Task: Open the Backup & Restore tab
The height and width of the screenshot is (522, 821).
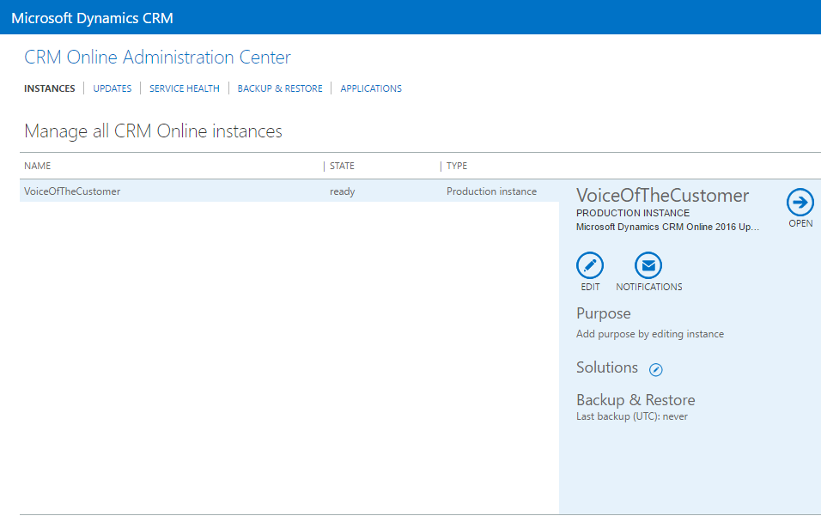Action: click(x=280, y=88)
